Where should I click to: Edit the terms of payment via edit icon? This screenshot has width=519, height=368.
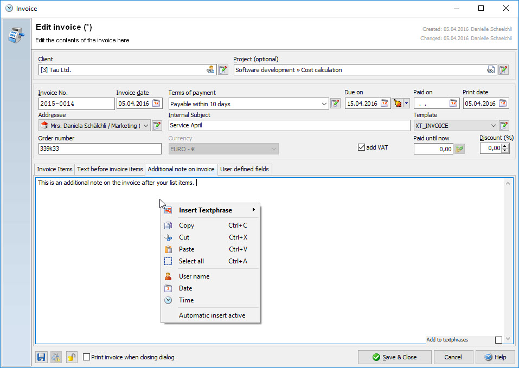[335, 104]
